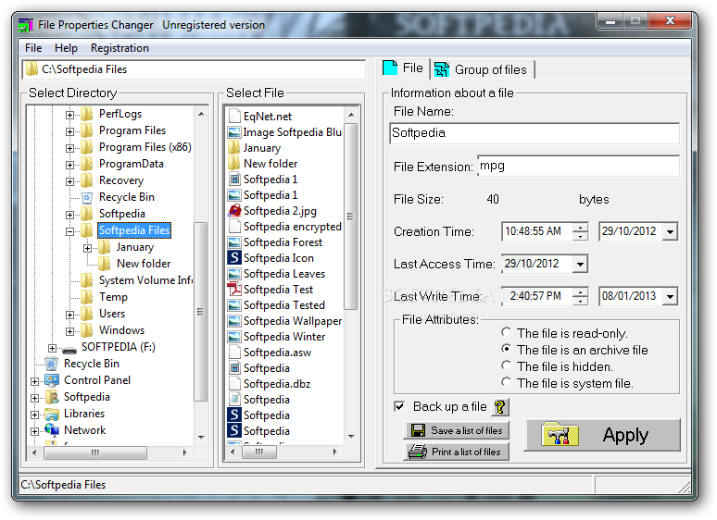Click the floppy disk Save list icon
This screenshot has height=520, width=717.
tap(418, 430)
